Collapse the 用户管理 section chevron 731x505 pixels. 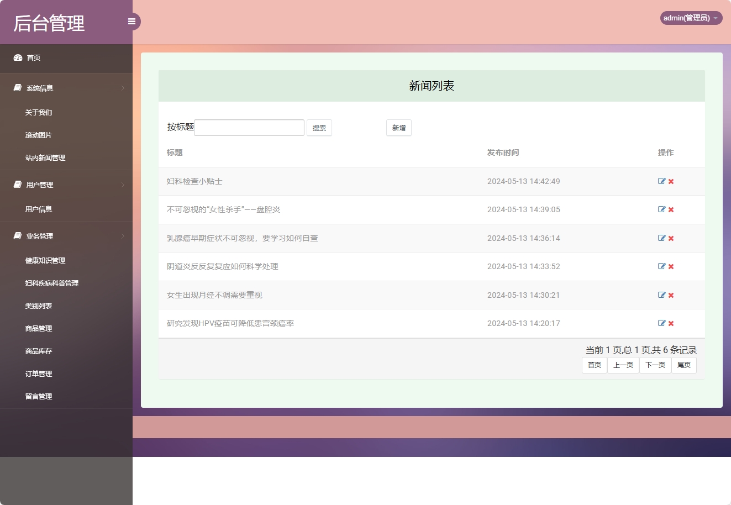tap(123, 185)
